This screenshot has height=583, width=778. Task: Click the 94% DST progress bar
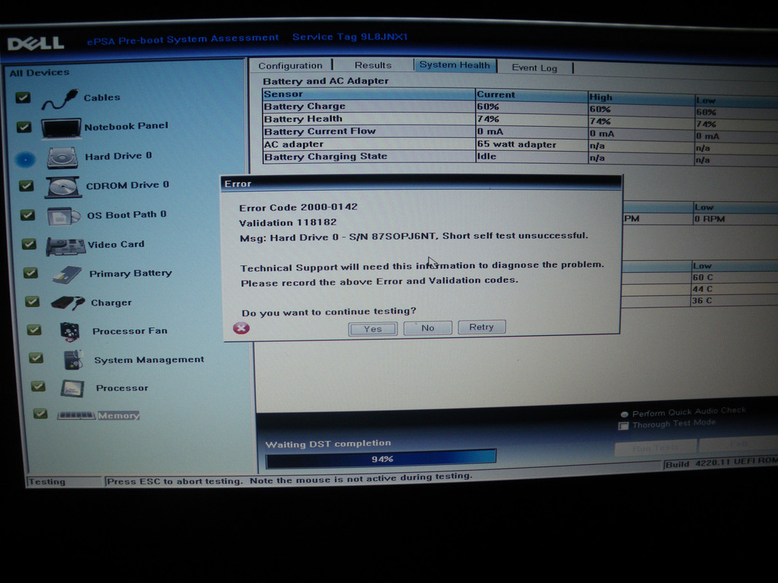pyautogui.click(x=381, y=459)
